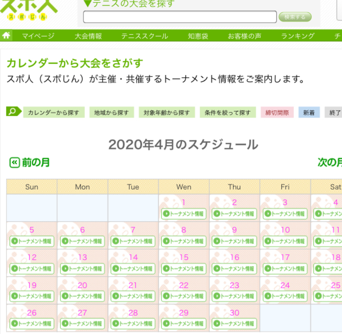Click the Mon column header

[82, 187]
